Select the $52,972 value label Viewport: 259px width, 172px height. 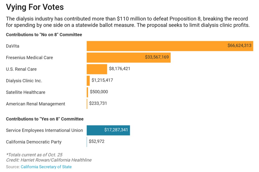pos(96,141)
